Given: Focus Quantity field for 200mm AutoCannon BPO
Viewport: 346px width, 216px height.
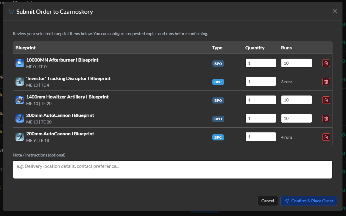Looking at the screenshot, I should point(261,118).
